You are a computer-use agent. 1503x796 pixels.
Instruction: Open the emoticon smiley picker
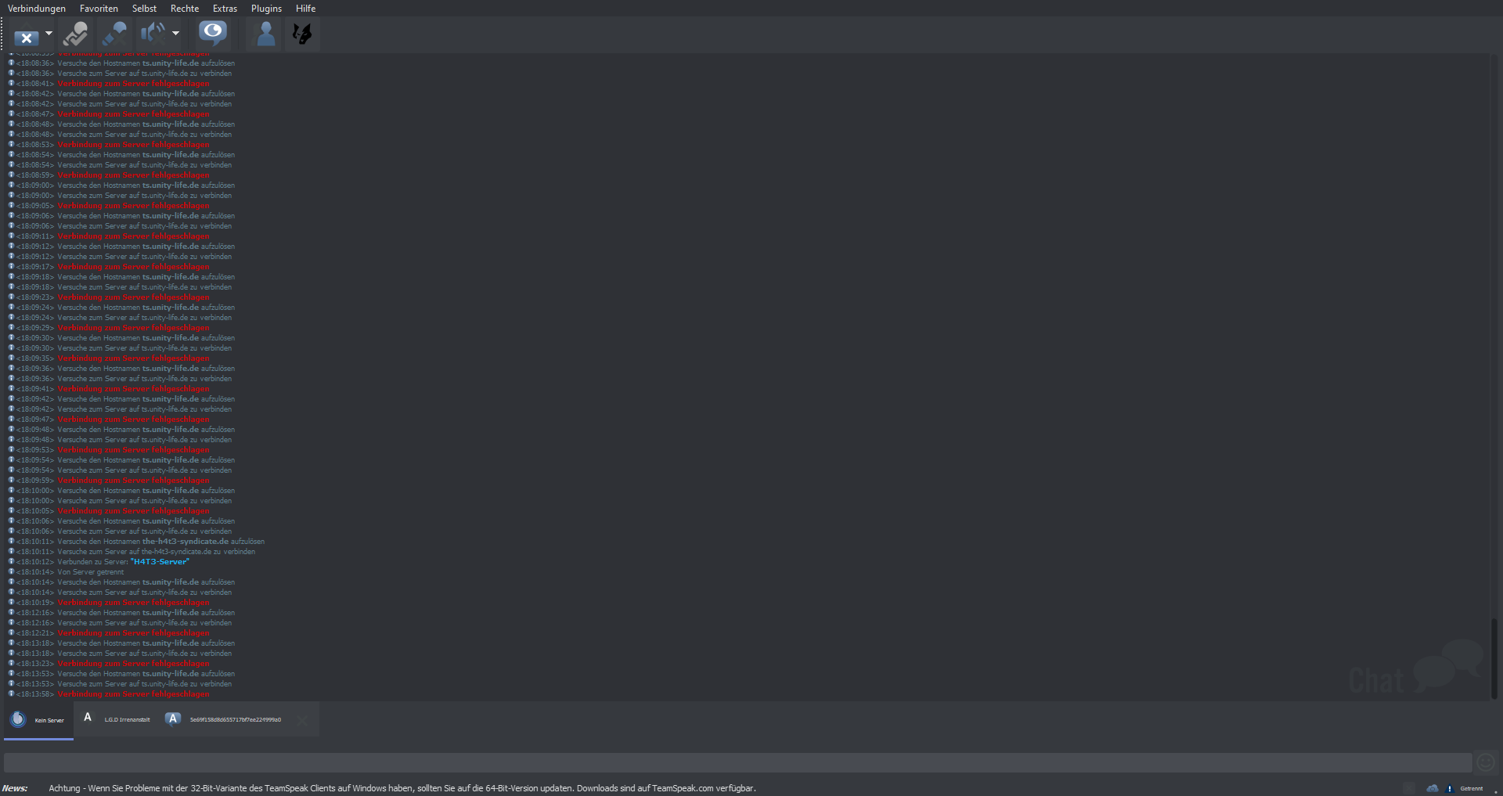pyautogui.click(x=1486, y=762)
